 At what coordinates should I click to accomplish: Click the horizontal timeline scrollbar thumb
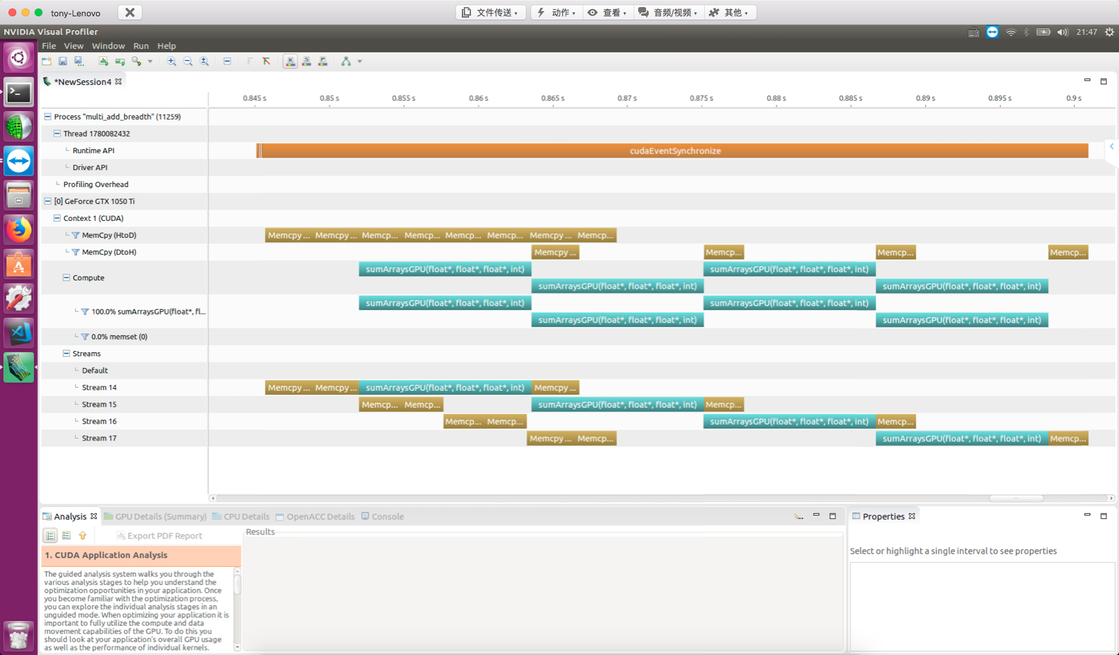1016,498
